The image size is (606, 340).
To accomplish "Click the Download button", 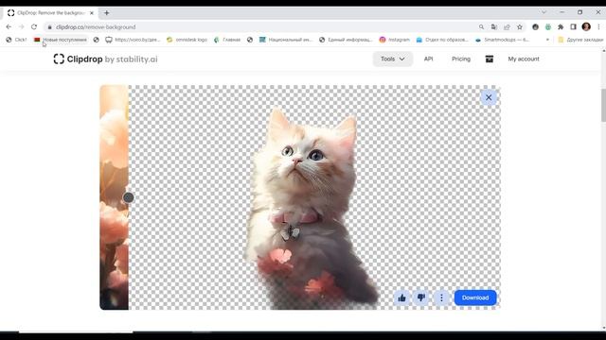I will tap(475, 297).
